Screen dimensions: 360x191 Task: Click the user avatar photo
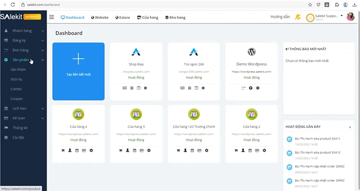click(350, 17)
